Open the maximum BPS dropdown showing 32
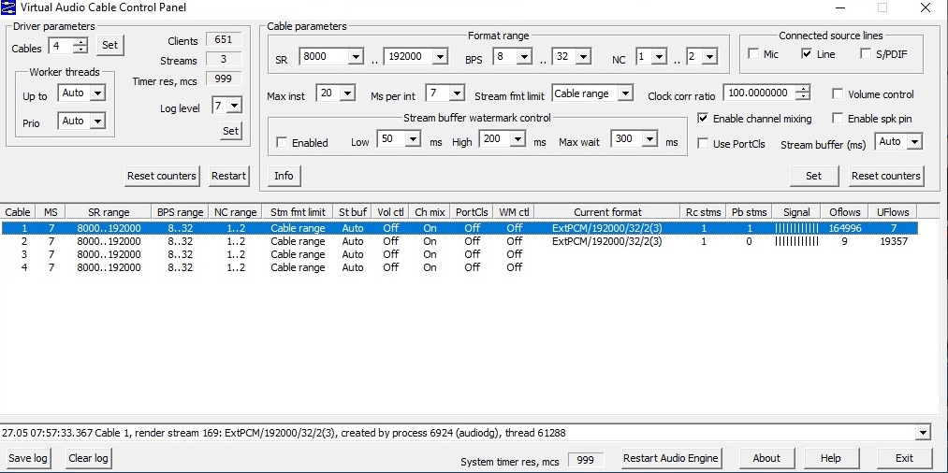948x473 pixels. click(x=583, y=57)
